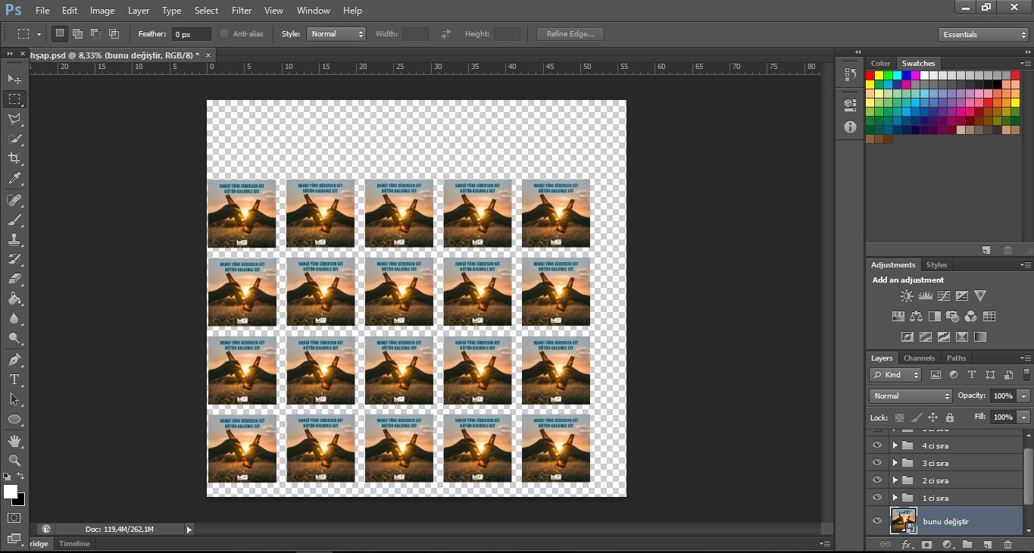Toggle lock all for the layer

point(950,417)
